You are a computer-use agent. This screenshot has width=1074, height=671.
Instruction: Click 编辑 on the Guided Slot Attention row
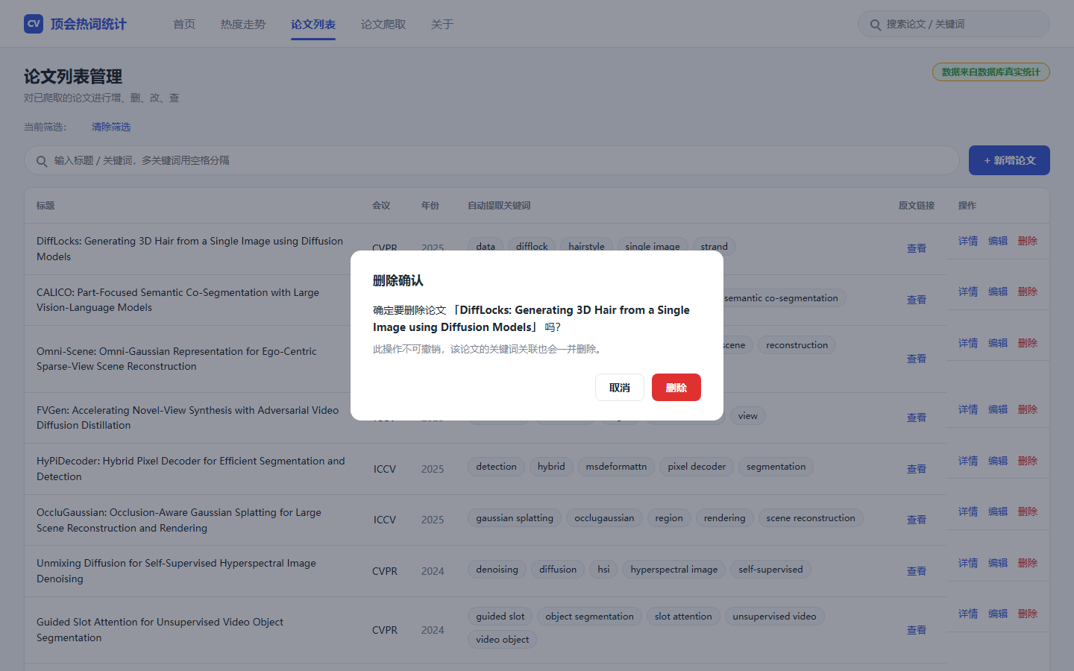tap(998, 614)
